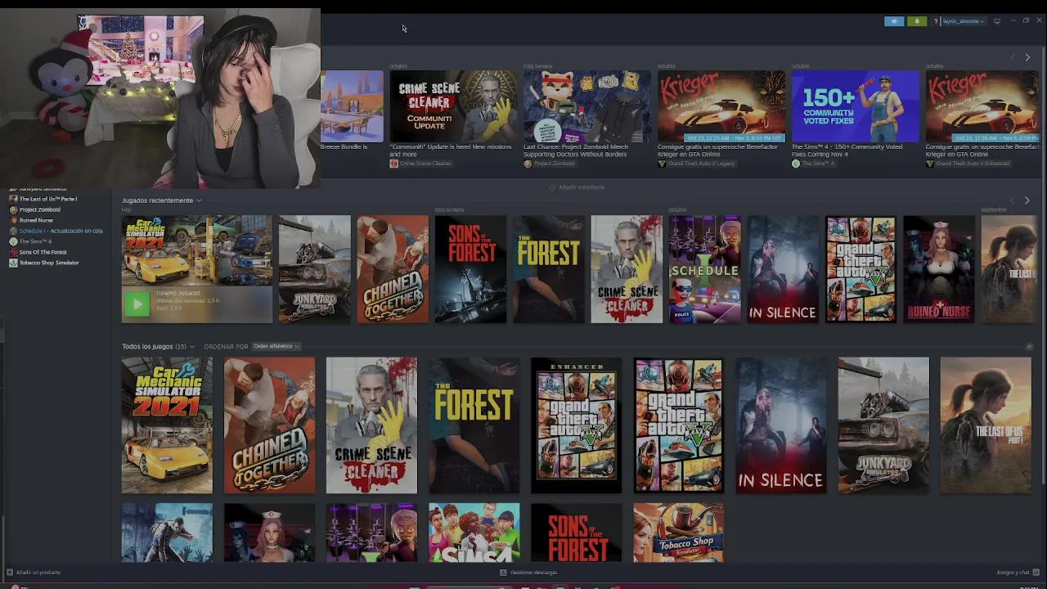
Task: Open Schedule I in recently played shelf
Action: (705, 269)
